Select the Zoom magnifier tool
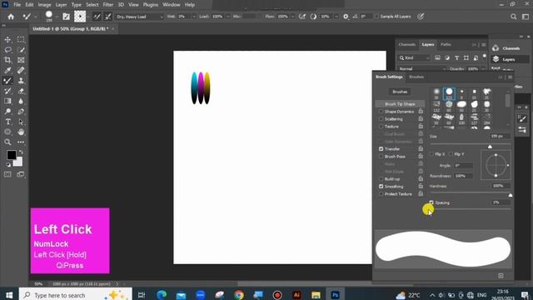This screenshot has height=300, width=533. point(7,142)
